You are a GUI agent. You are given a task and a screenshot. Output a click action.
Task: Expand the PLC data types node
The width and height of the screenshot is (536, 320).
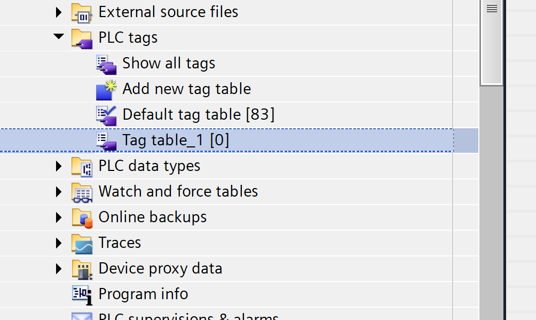pos(59,166)
